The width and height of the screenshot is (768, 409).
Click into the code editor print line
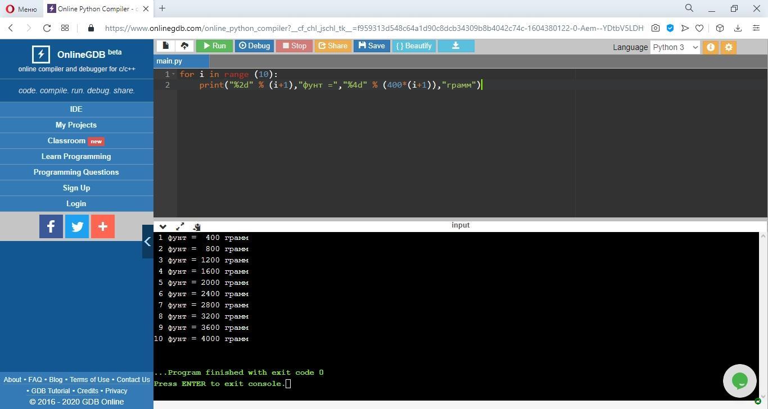(x=340, y=85)
